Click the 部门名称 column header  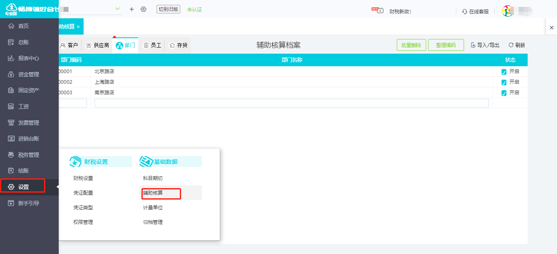(292, 60)
